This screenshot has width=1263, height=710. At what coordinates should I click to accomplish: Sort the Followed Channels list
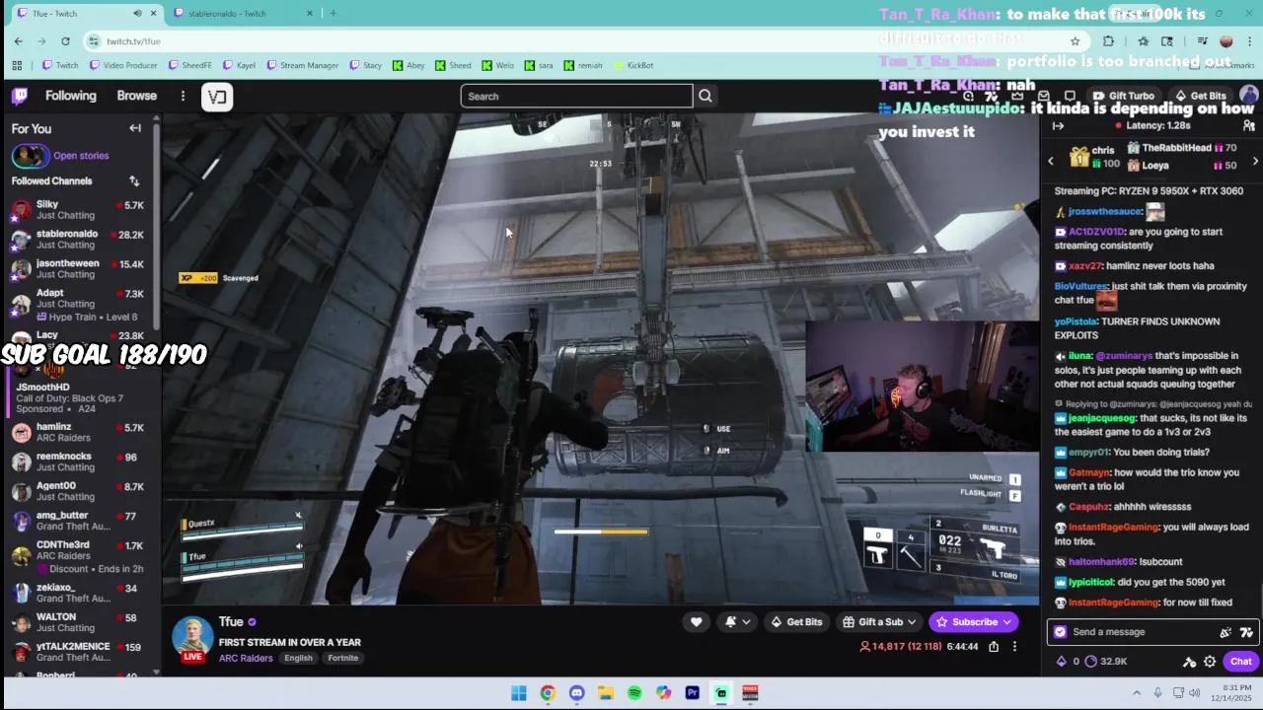[134, 181]
